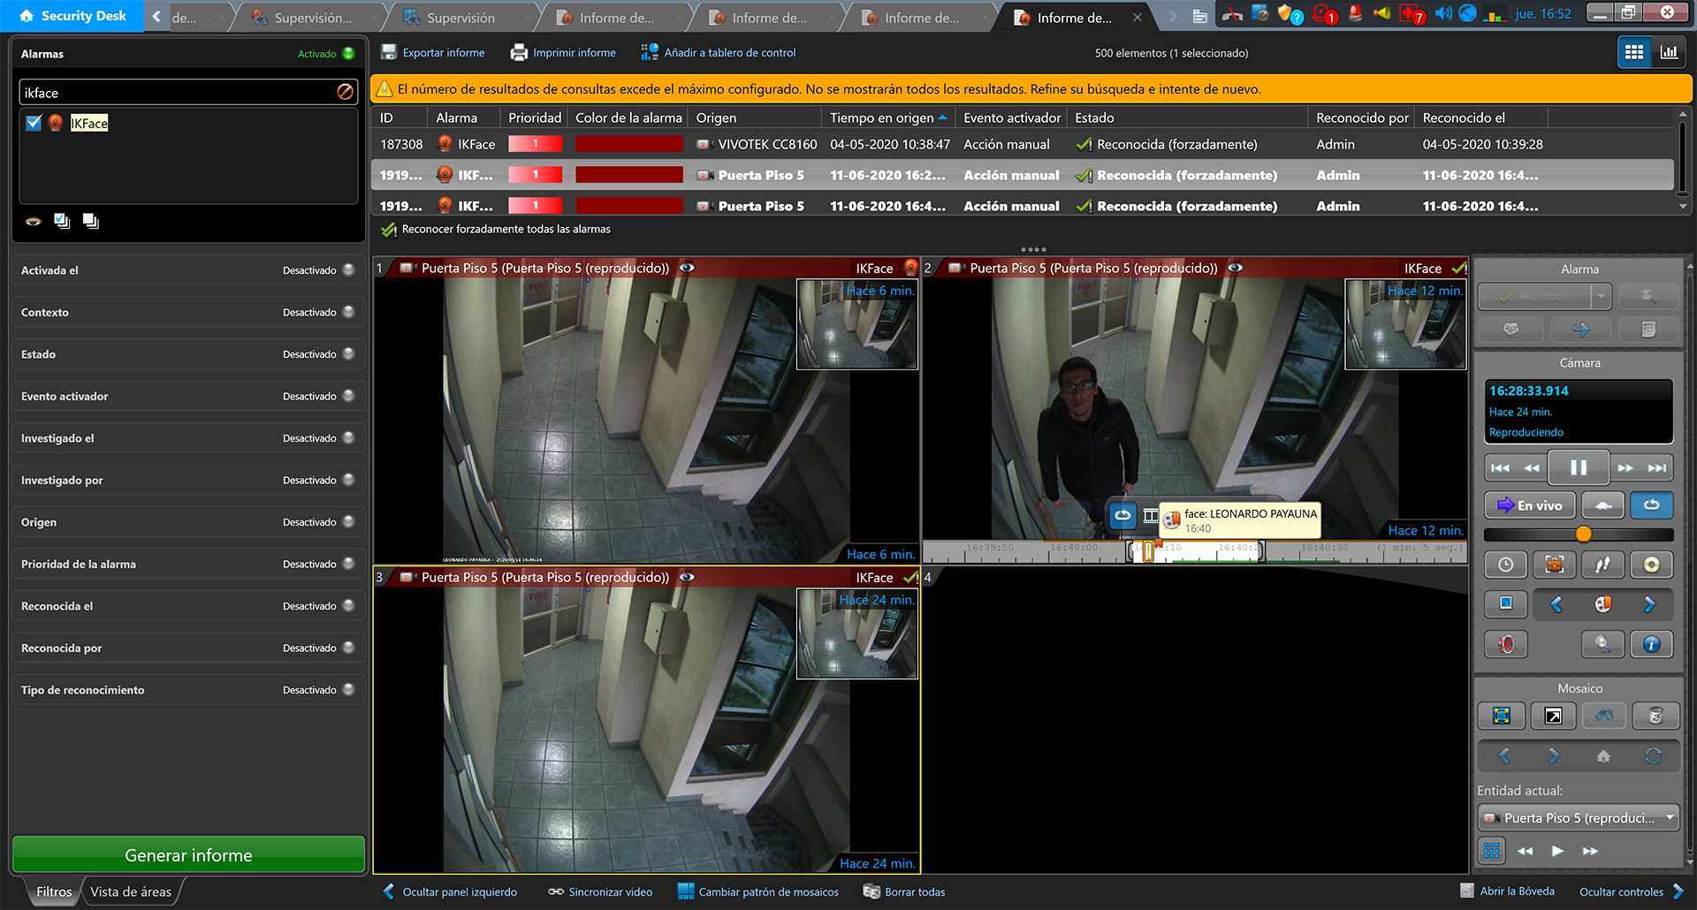
Task: Click the quick search briefcase icon
Action: coord(1555,565)
